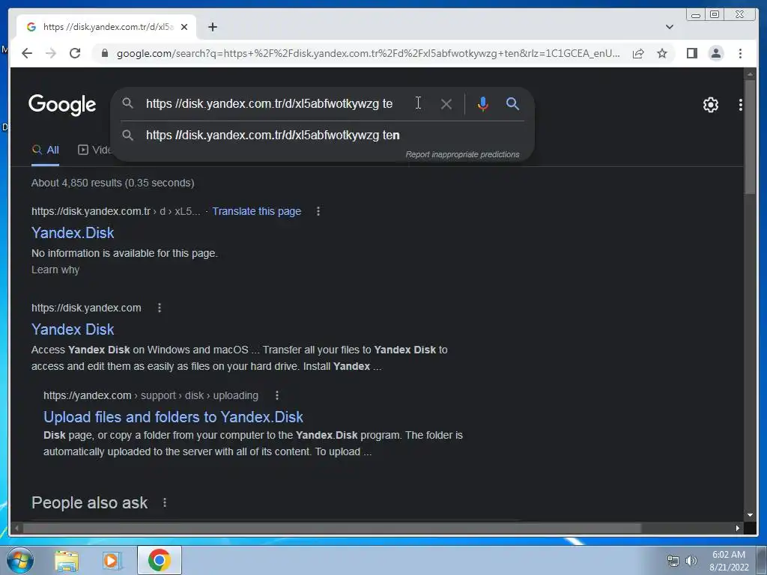This screenshot has height=575, width=767.
Task: Click Report inappropriate predictions
Action: coord(462,154)
